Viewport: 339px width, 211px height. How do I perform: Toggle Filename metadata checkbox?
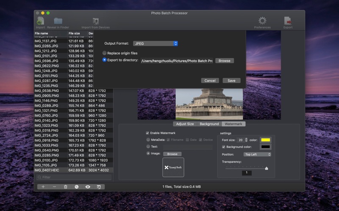[x=168, y=140]
